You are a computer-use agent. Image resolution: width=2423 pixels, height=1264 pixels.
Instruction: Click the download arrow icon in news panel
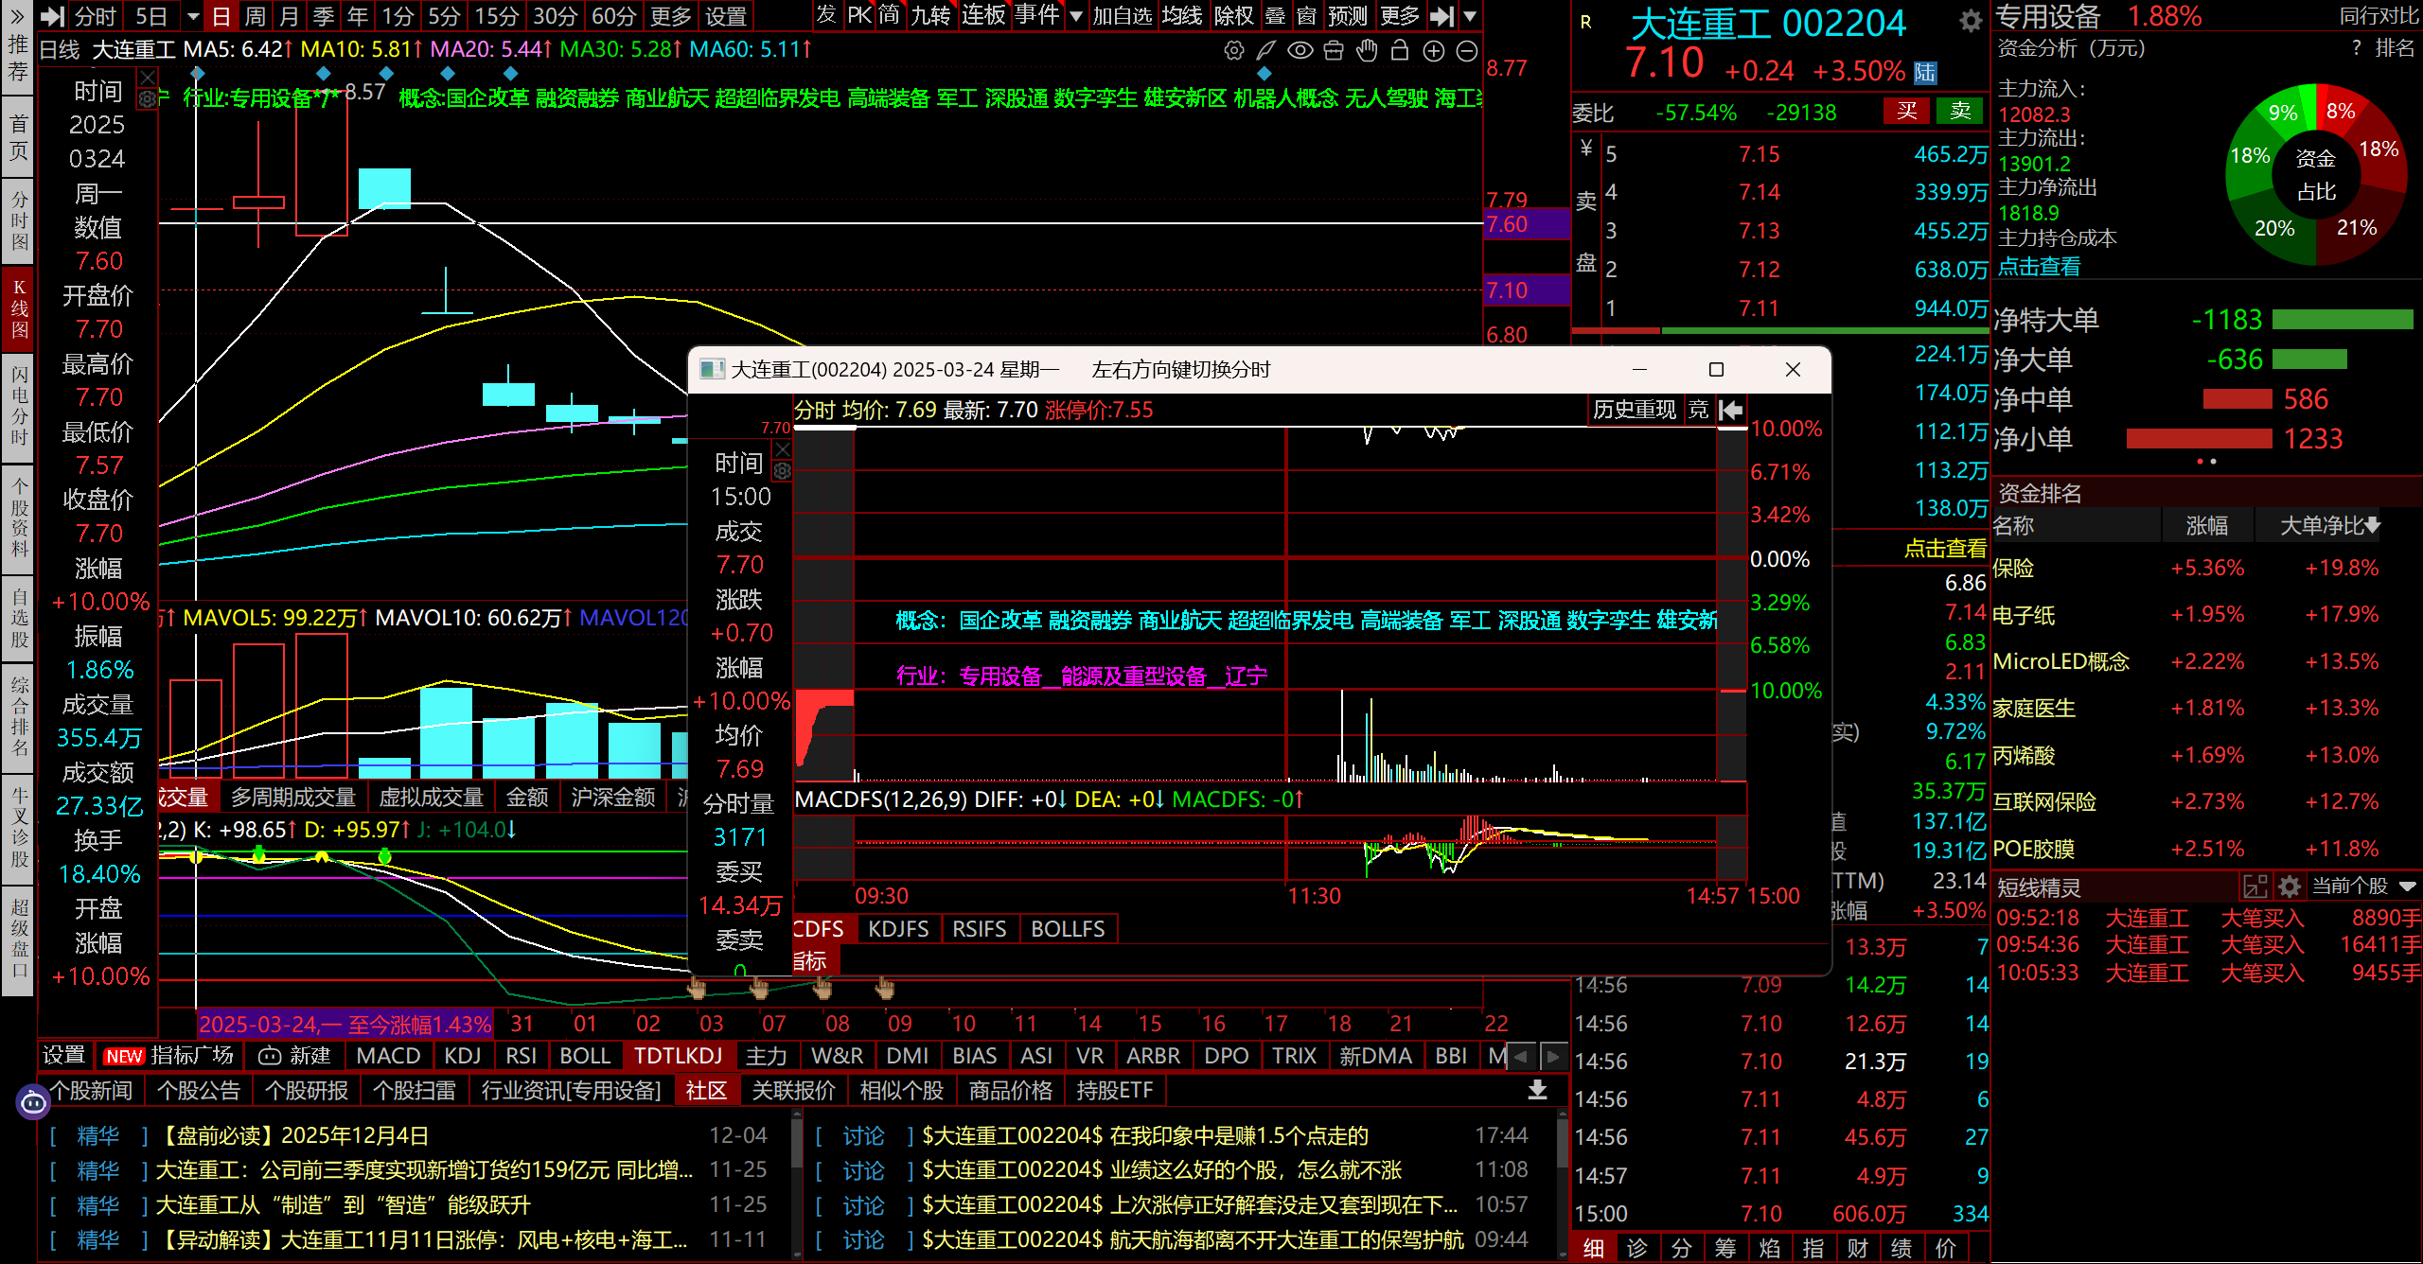coord(1538,1090)
